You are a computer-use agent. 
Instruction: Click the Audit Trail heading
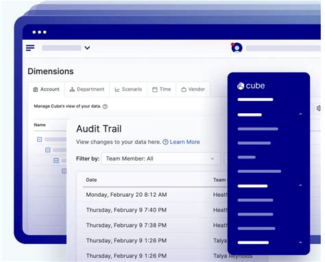(x=99, y=129)
